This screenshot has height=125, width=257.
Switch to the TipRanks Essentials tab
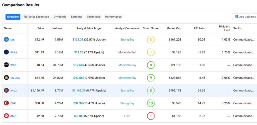pos(36,17)
